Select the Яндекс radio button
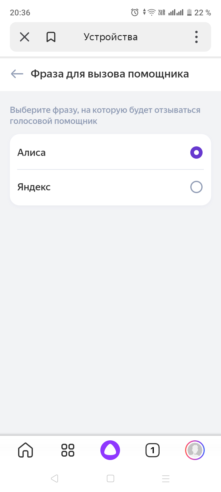221x492 pixels. click(x=196, y=187)
